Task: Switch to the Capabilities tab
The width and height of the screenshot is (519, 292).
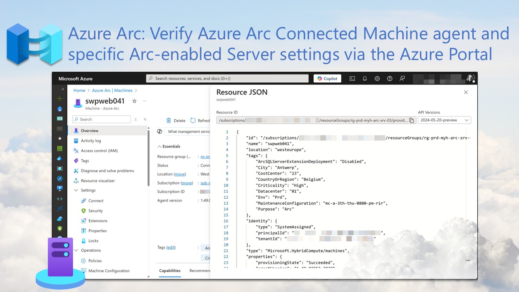Action: [x=169, y=271]
